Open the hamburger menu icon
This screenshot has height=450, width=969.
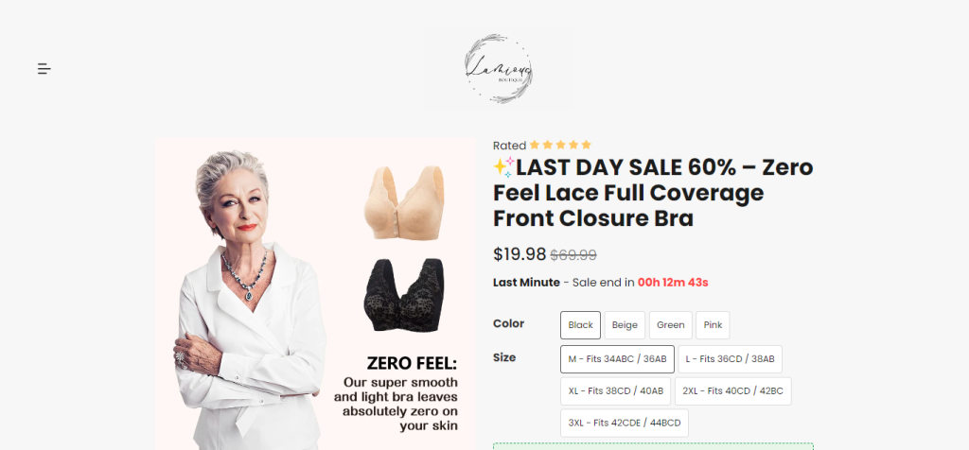[x=44, y=68]
